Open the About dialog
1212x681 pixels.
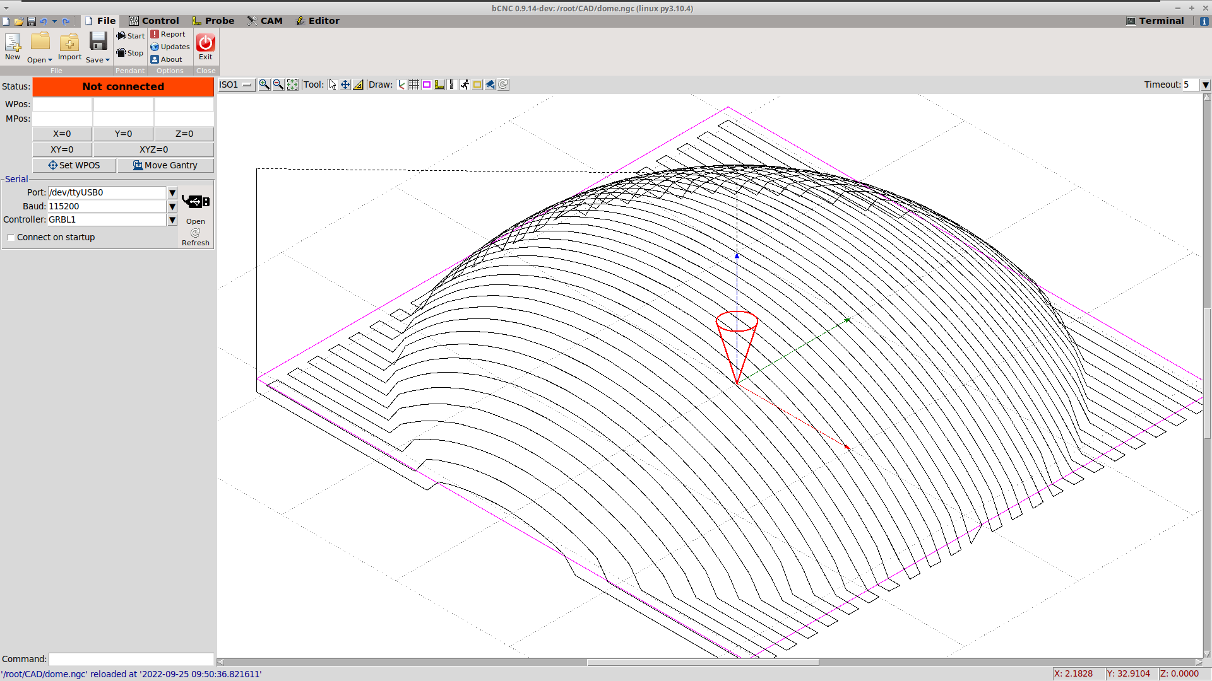pyautogui.click(x=166, y=59)
